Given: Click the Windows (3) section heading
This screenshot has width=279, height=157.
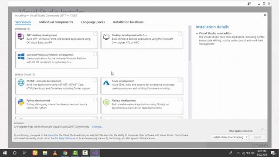Looking at the screenshot, I should click(x=22, y=29).
